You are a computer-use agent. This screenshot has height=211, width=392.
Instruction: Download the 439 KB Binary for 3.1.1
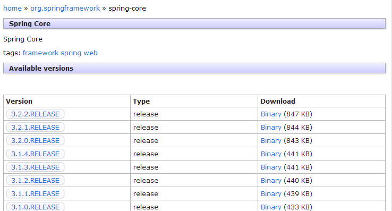click(x=271, y=193)
